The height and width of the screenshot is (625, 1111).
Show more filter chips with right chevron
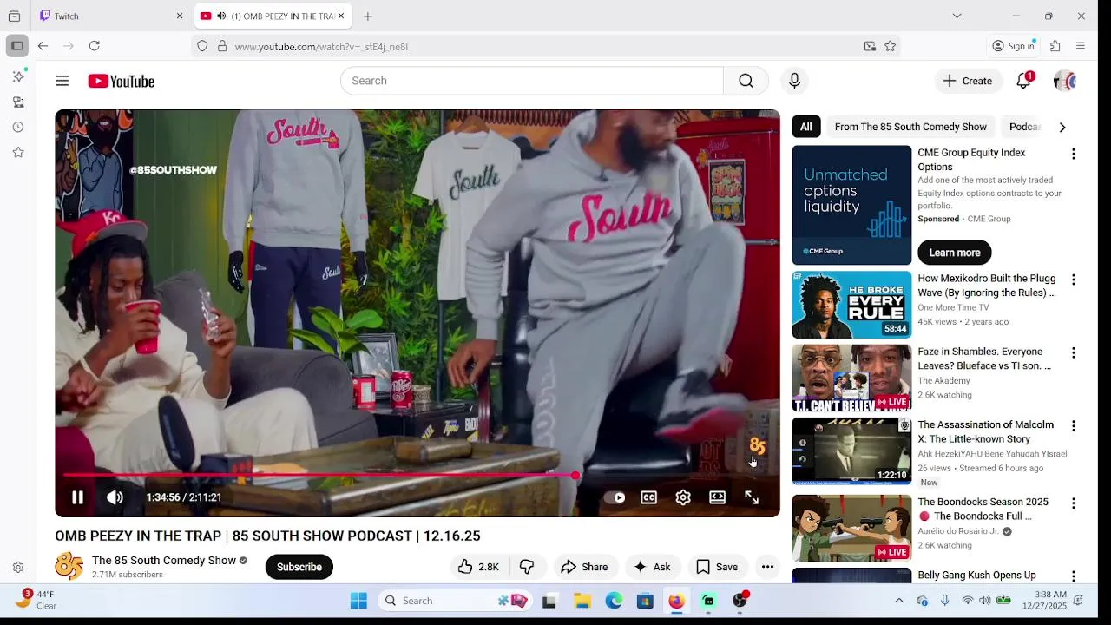(1062, 127)
